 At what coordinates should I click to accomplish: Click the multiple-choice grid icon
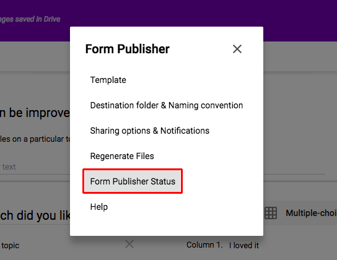pyautogui.click(x=271, y=213)
